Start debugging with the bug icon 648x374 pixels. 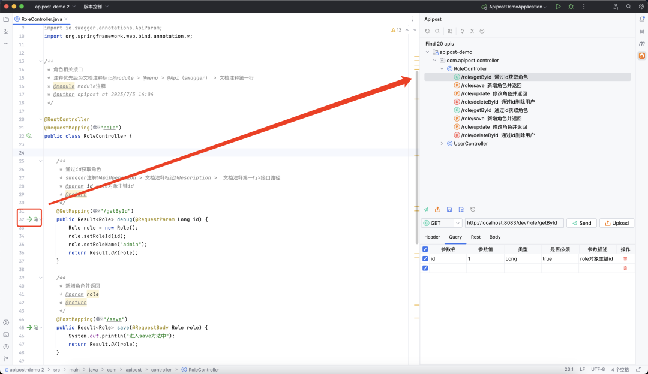(571, 7)
